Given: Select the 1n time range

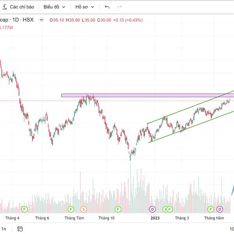Looking at the screenshot, I should tap(4, 229).
